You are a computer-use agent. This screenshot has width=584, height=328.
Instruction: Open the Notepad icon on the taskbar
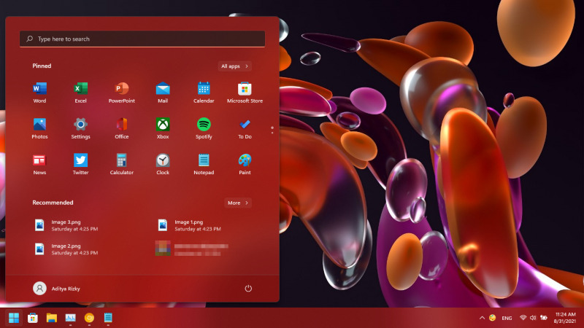tap(108, 318)
